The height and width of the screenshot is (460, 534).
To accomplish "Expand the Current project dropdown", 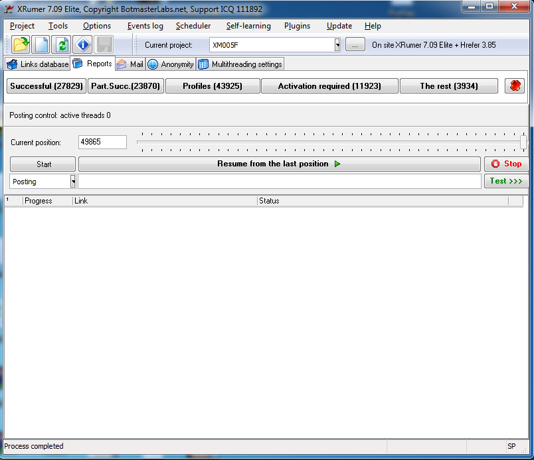I will pos(337,44).
